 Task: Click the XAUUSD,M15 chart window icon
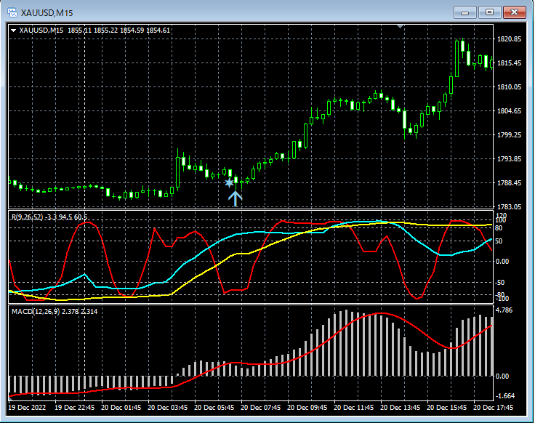coord(12,12)
